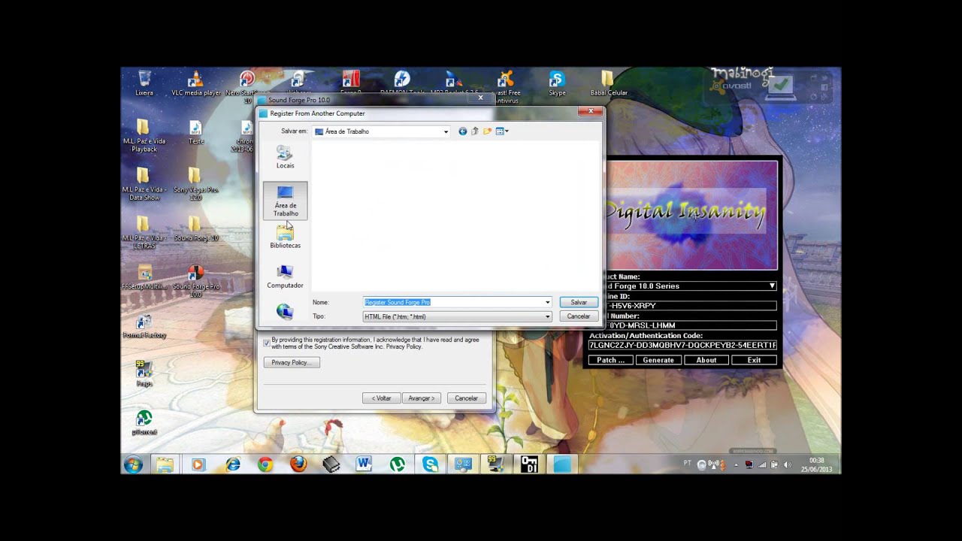Expand the Nome filename dropdown arrow

click(x=547, y=302)
